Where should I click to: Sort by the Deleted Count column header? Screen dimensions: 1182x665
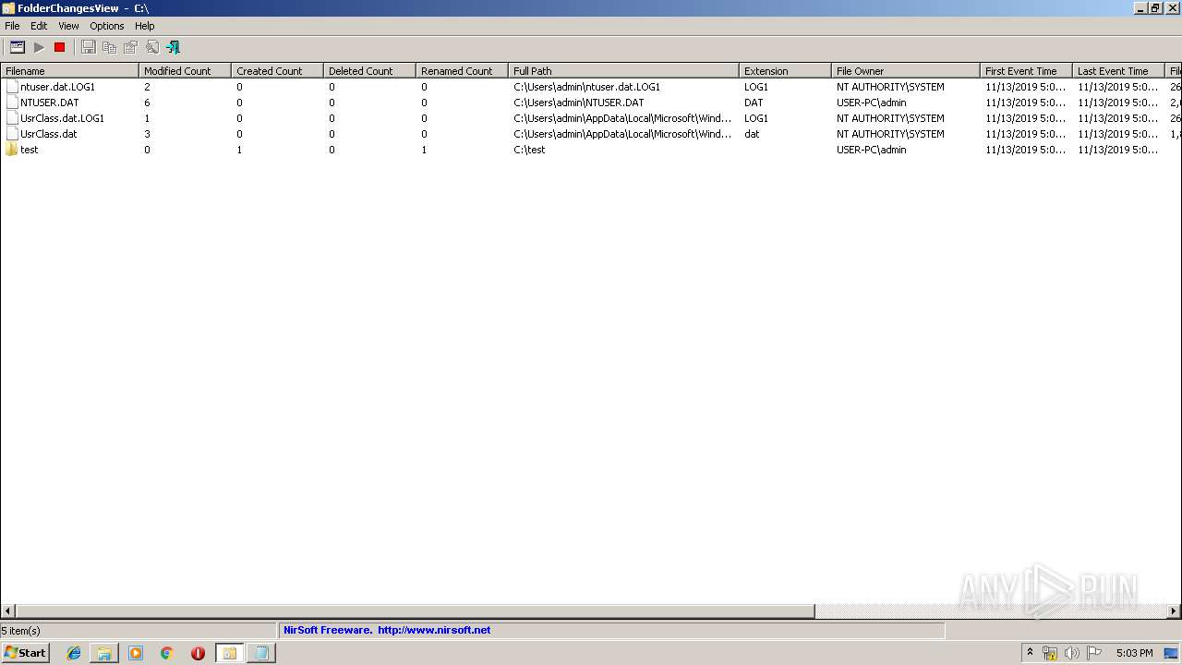pyautogui.click(x=369, y=70)
